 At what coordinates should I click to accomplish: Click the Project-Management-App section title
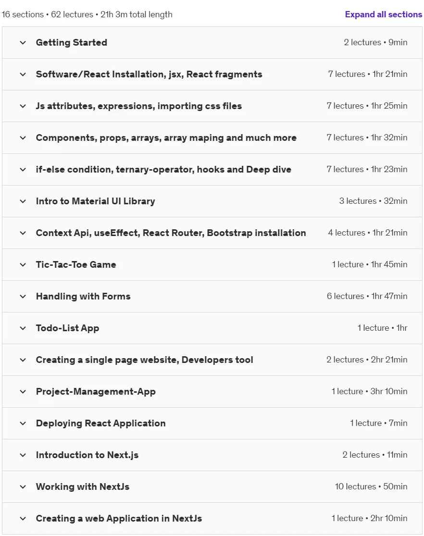tap(96, 392)
